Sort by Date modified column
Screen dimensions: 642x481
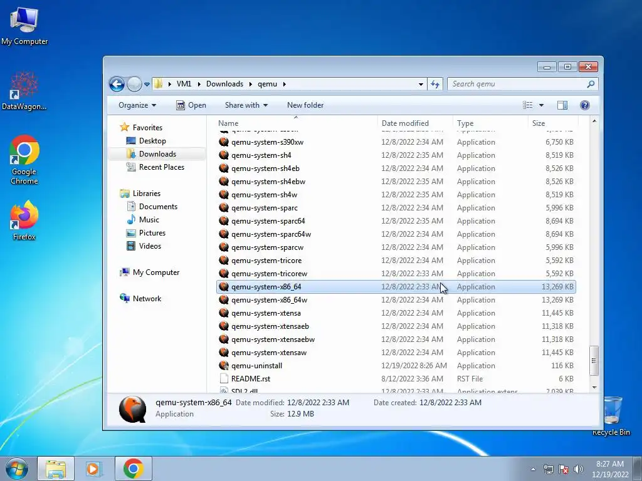pyautogui.click(x=415, y=123)
